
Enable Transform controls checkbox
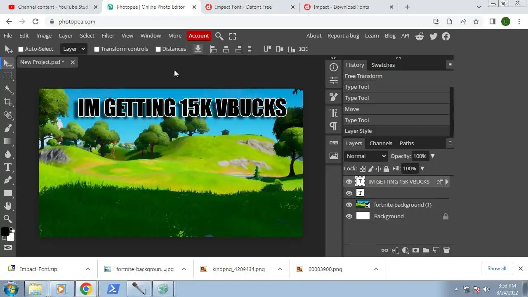97,49
